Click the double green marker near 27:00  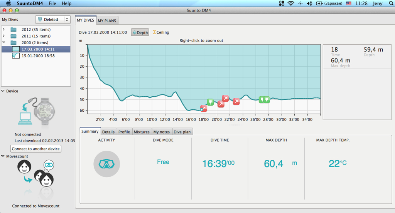point(264,99)
